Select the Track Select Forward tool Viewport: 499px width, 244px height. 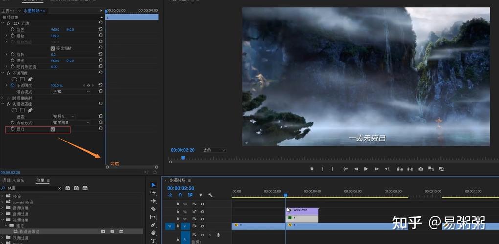(153, 193)
